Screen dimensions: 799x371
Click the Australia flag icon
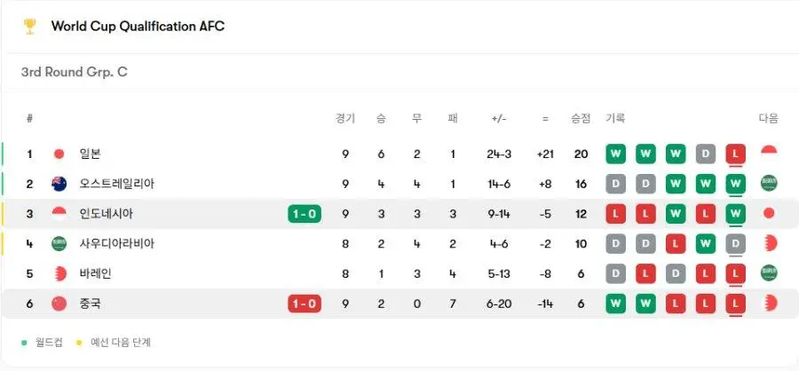click(59, 184)
